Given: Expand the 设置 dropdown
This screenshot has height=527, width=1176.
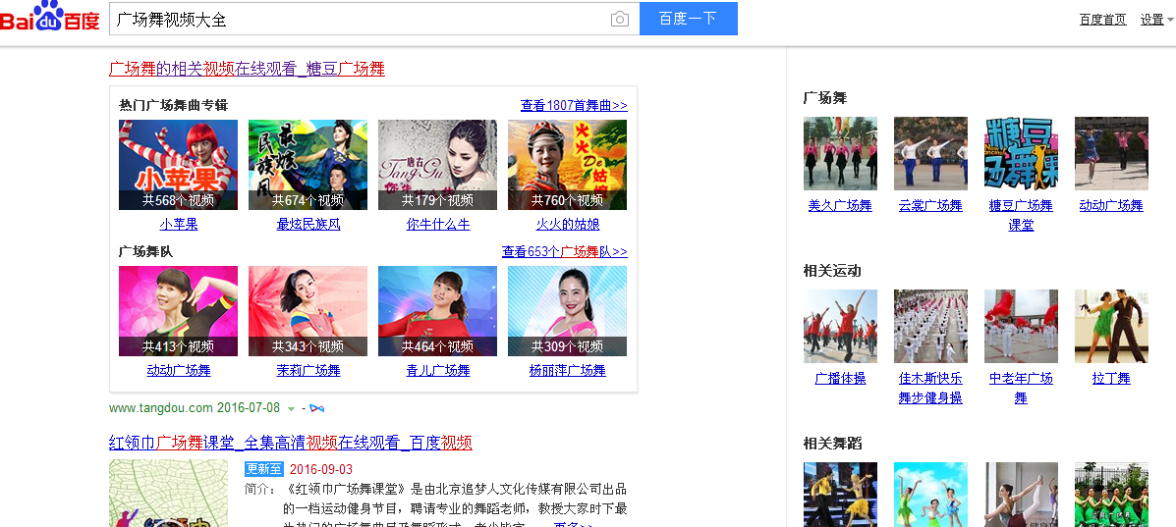Looking at the screenshot, I should [x=1157, y=20].
